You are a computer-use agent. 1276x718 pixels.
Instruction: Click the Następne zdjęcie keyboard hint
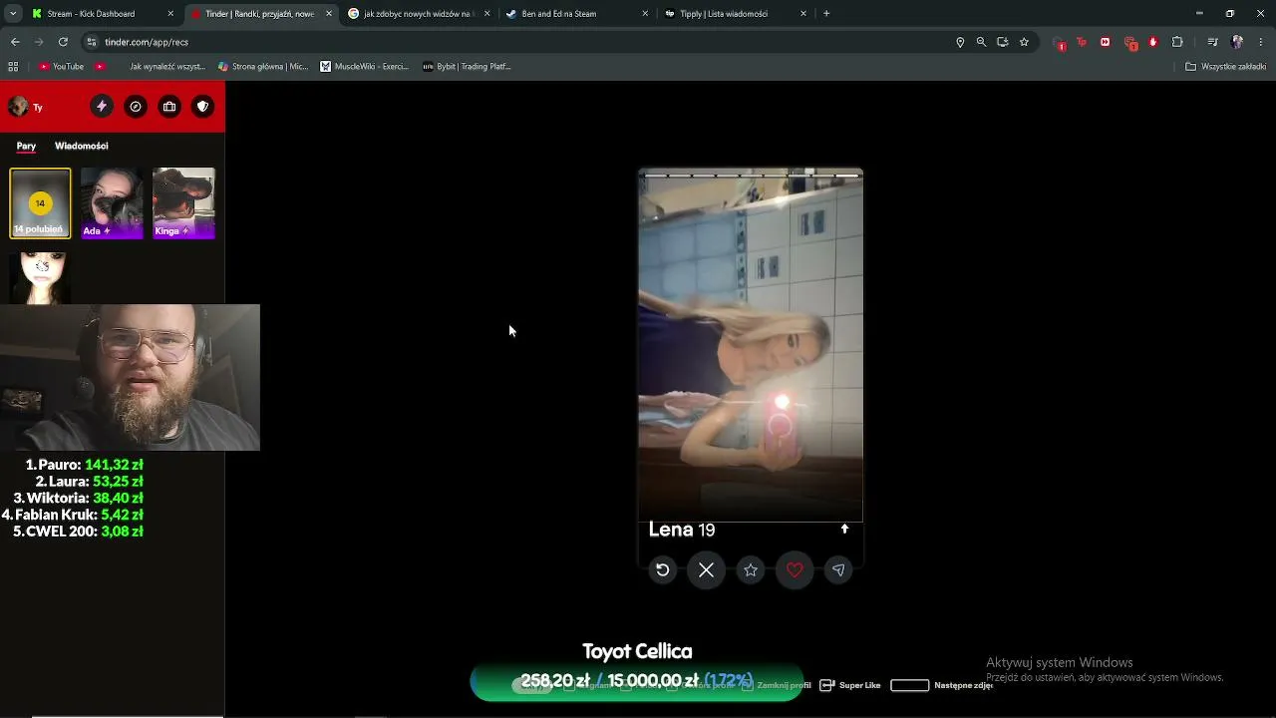[941, 685]
